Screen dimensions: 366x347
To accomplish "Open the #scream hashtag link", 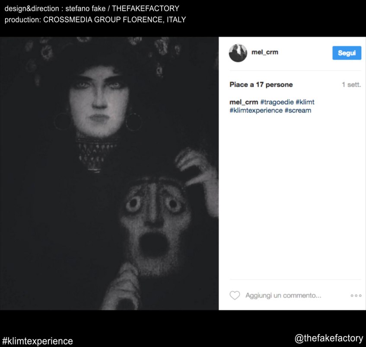I will click(x=298, y=110).
